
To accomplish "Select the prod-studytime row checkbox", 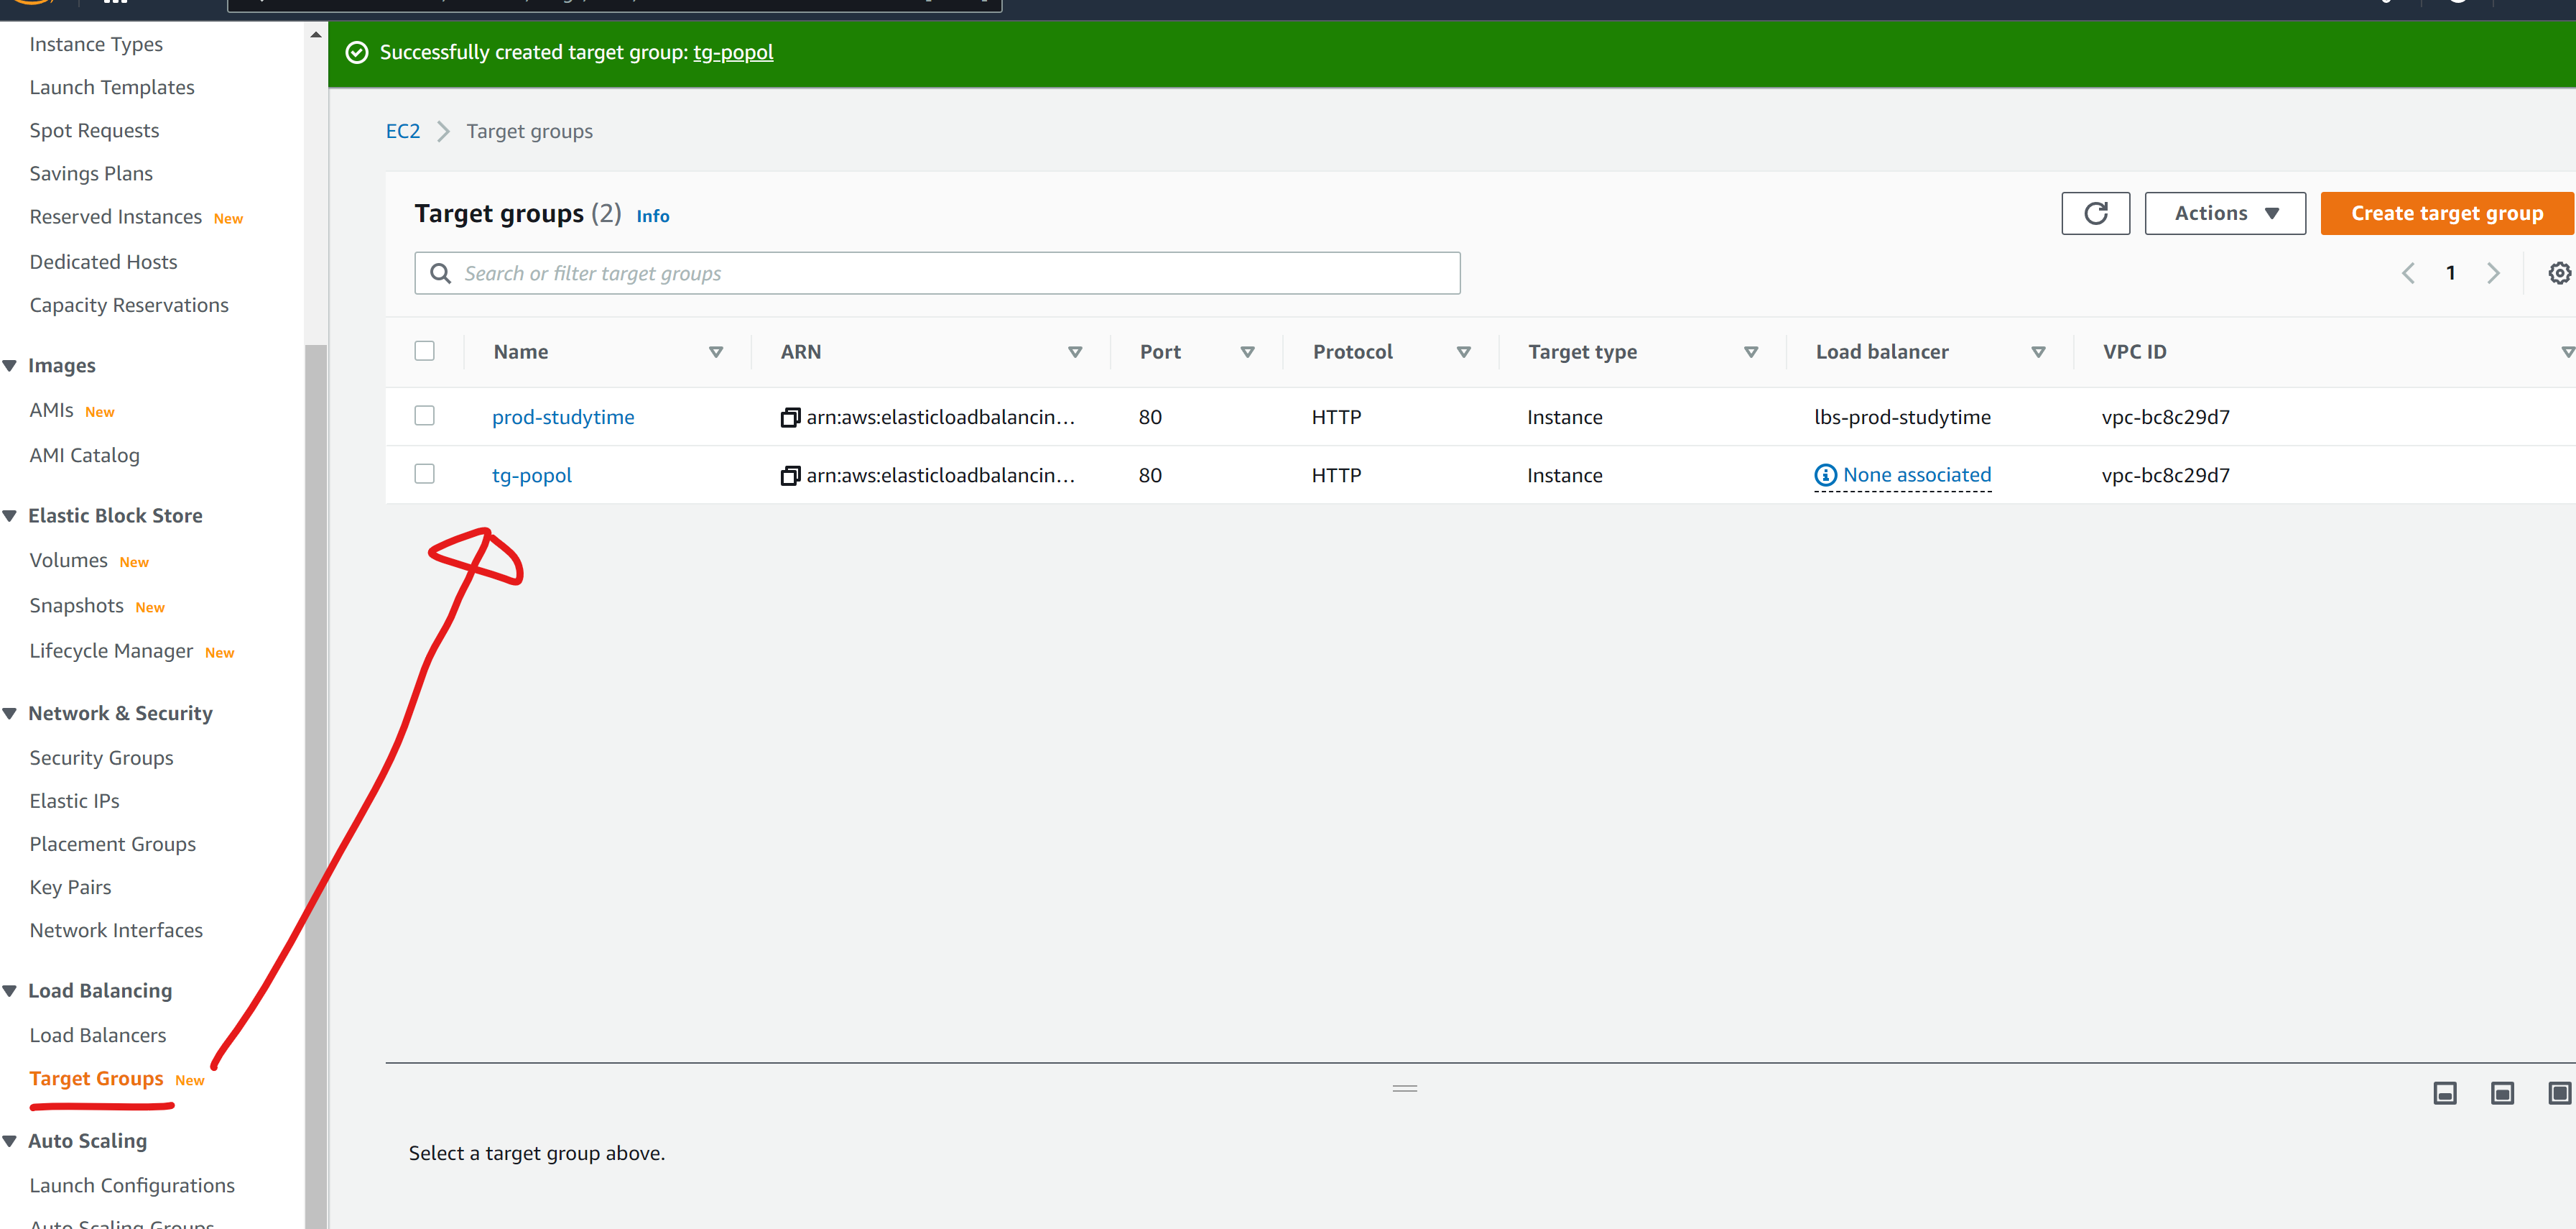I will pyautogui.click(x=425, y=415).
